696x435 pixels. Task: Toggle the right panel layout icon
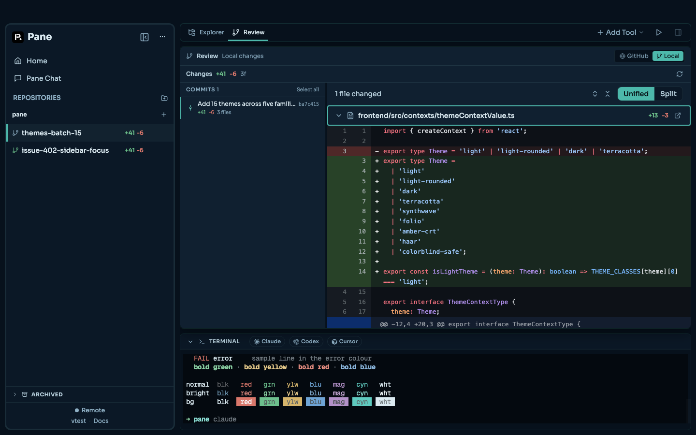678,32
